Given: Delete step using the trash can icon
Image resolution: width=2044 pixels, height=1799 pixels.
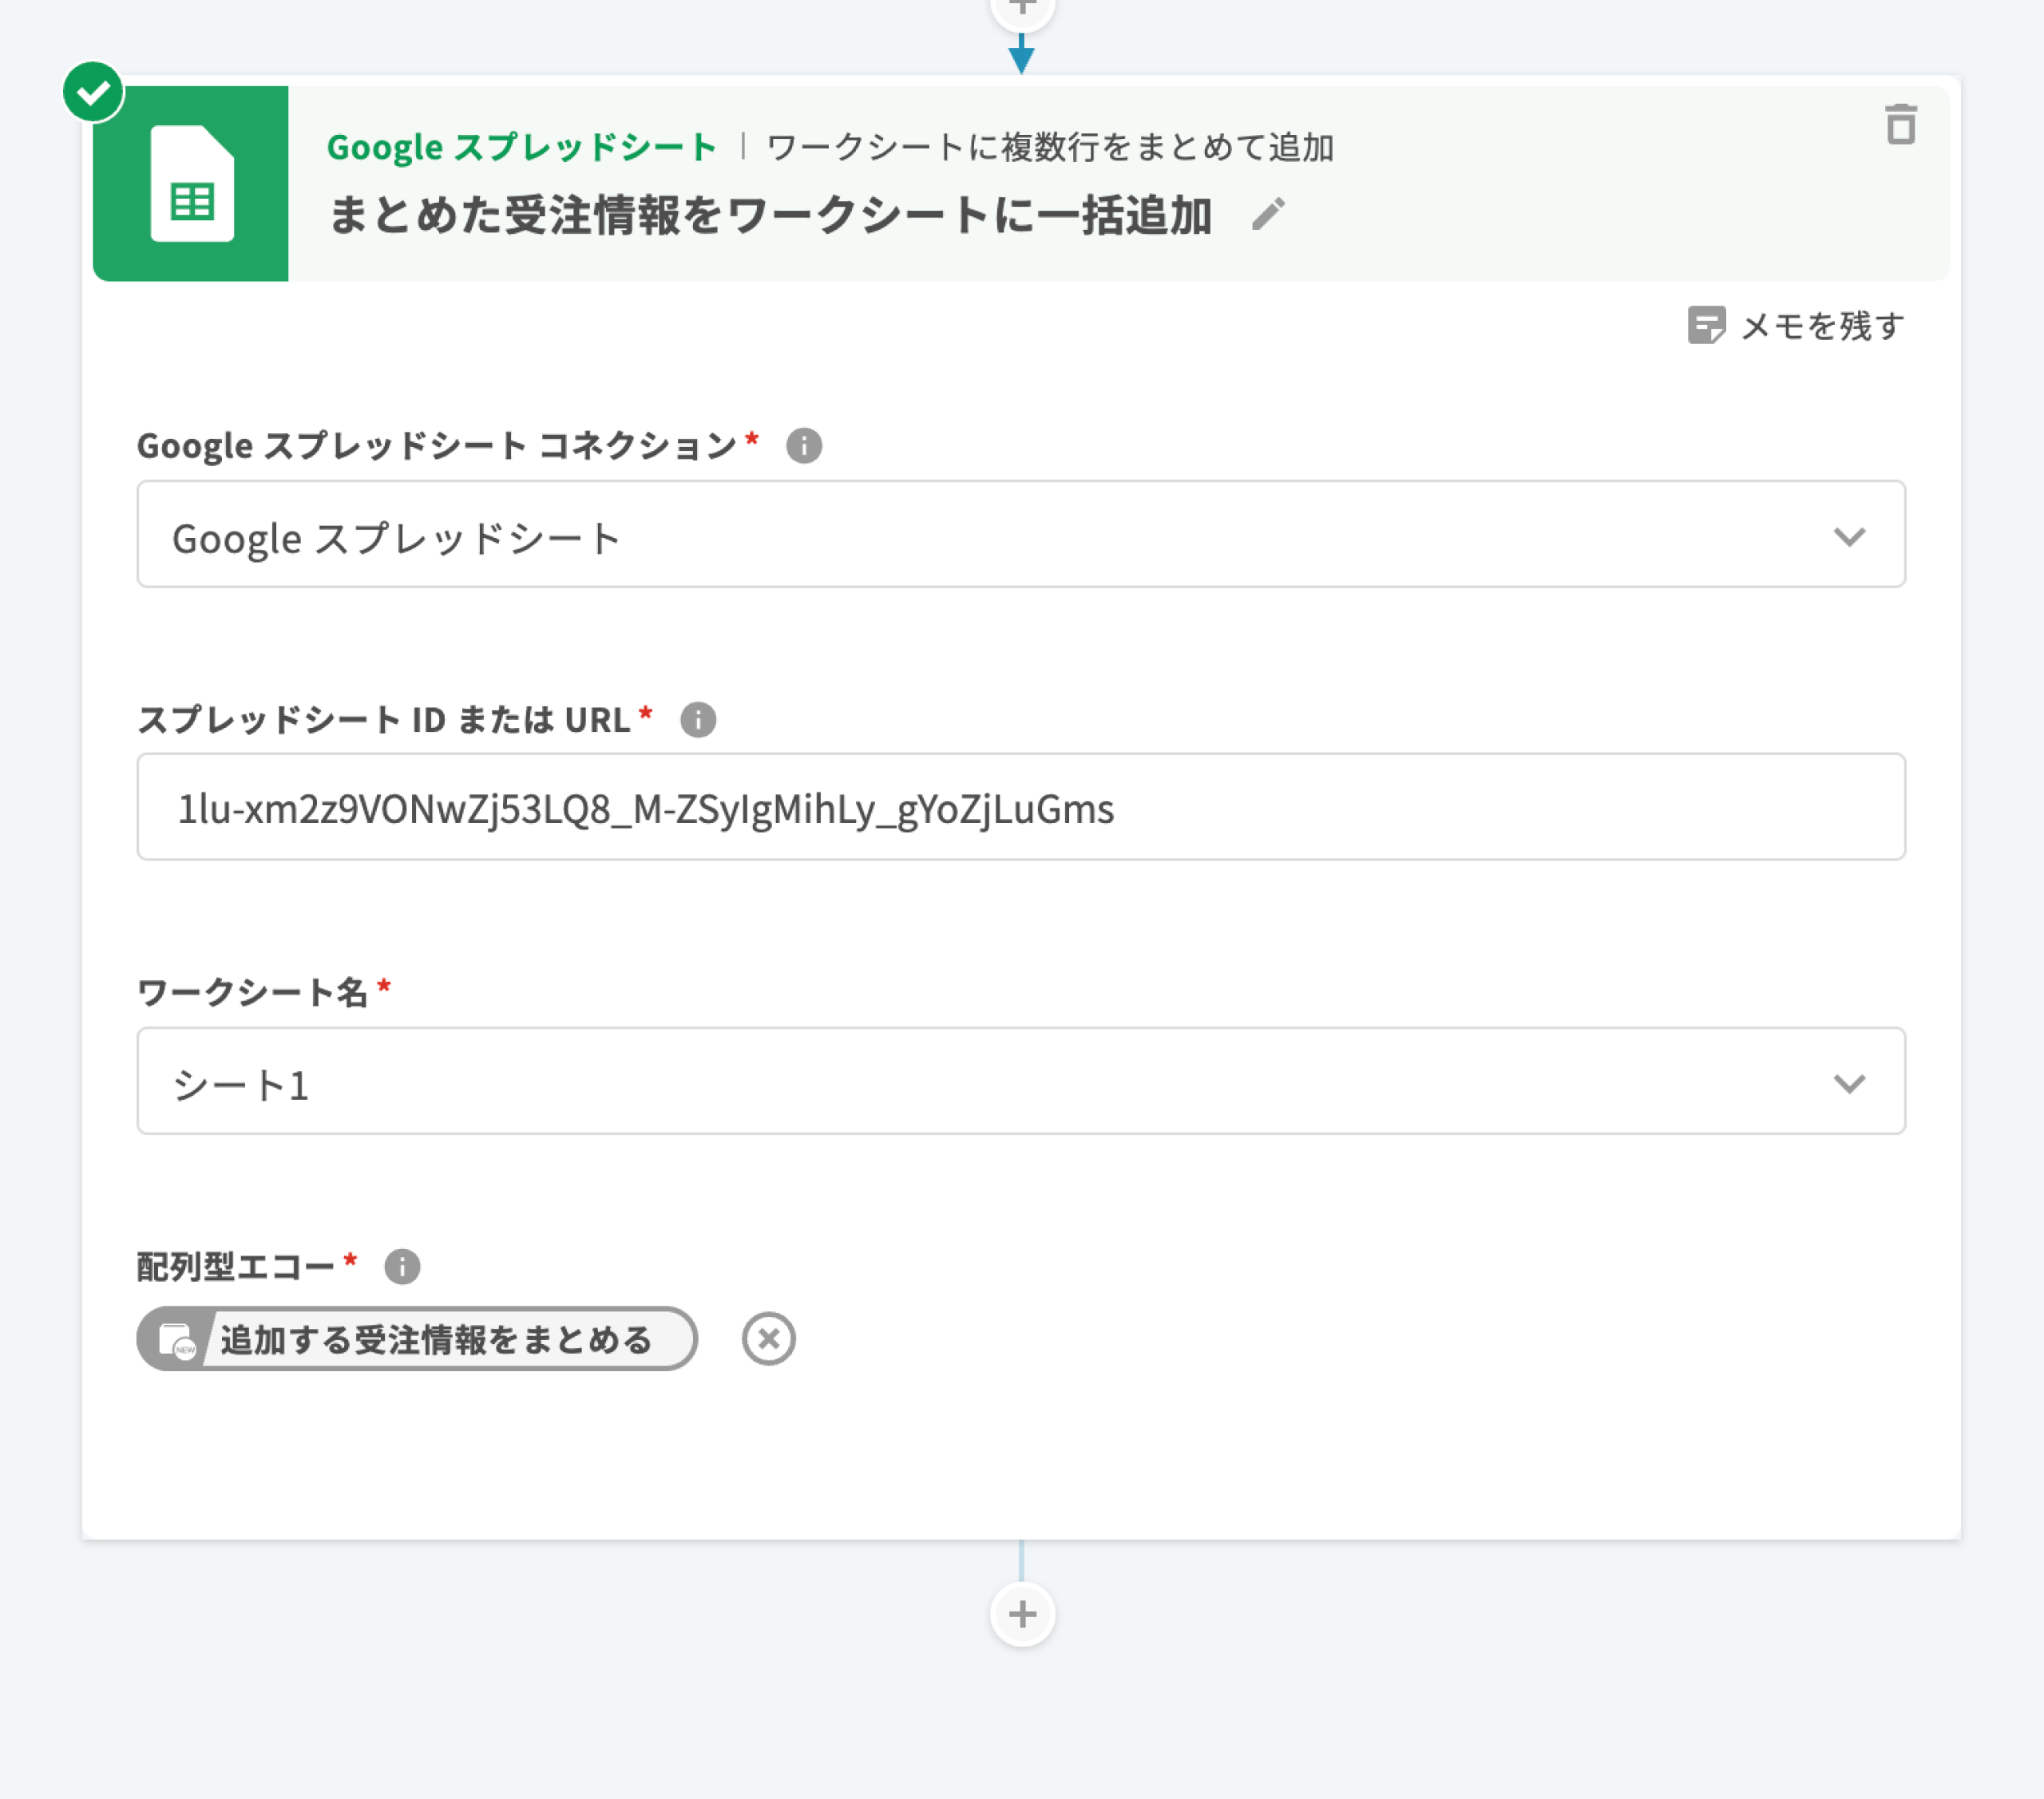Looking at the screenshot, I should coord(1900,125).
